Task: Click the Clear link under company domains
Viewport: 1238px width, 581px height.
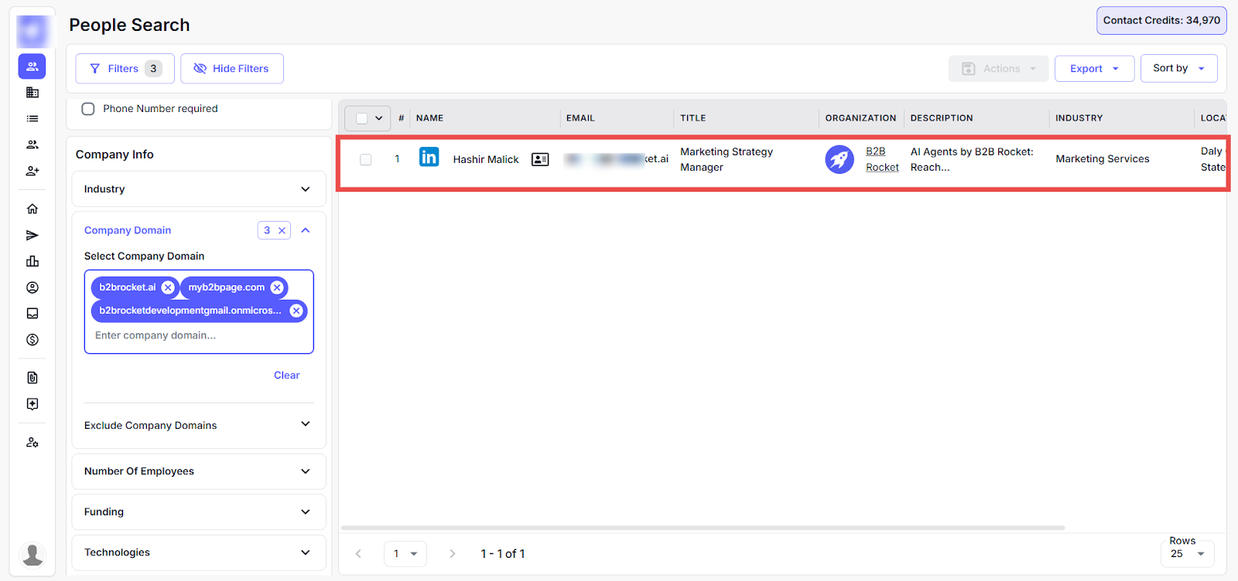Action: [x=286, y=375]
